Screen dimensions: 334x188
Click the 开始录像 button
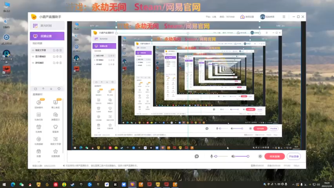click(x=294, y=156)
